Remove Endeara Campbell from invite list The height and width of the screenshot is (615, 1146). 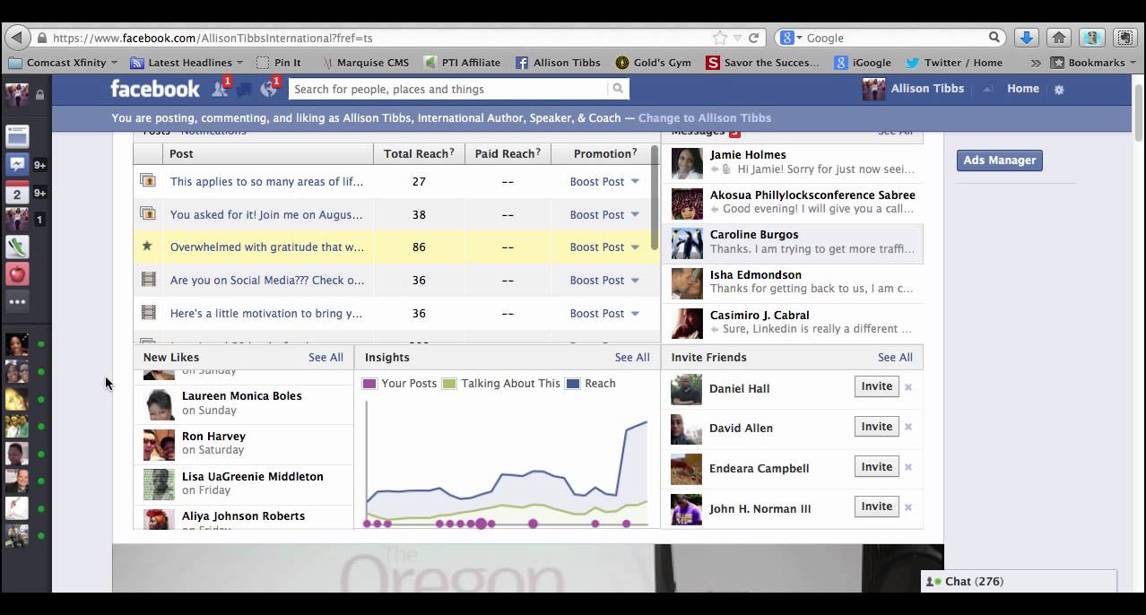click(x=908, y=467)
